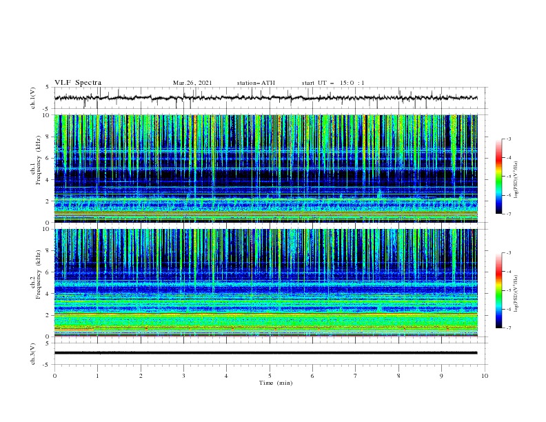Click the "1" minute tick label
This screenshot has height=422, width=546.
[x=97, y=376]
